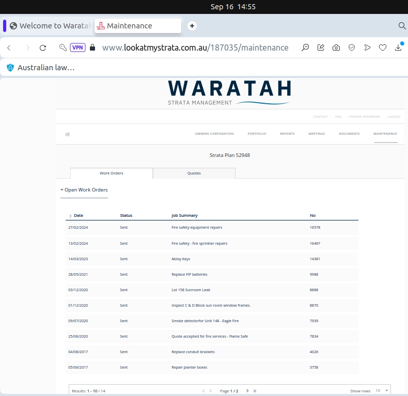Select the Maintenance browser tab
Viewport: 408px width, 396px height.
(x=138, y=26)
